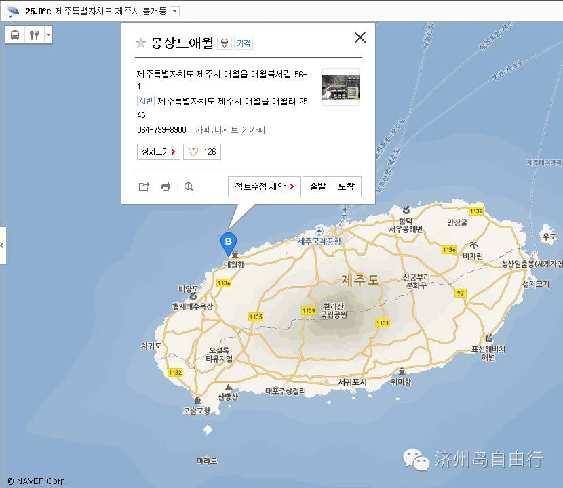
Task: Click the blue B map marker
Action: [x=229, y=244]
